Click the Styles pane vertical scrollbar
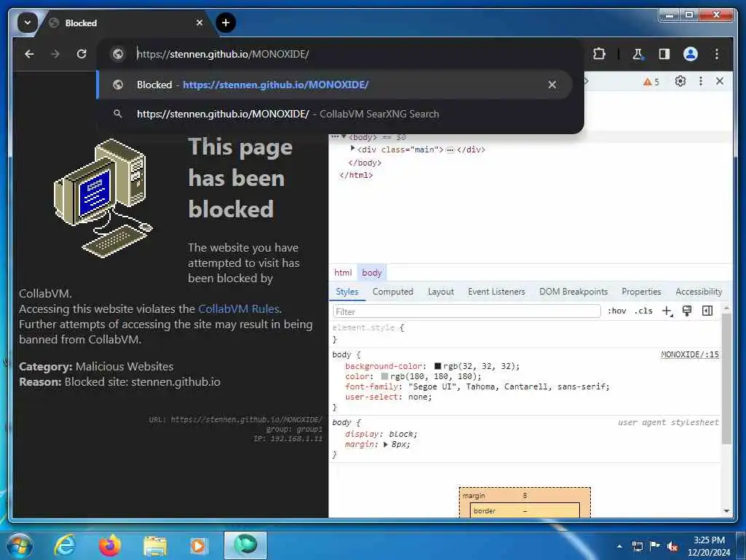The height and width of the screenshot is (560, 746). [726, 378]
